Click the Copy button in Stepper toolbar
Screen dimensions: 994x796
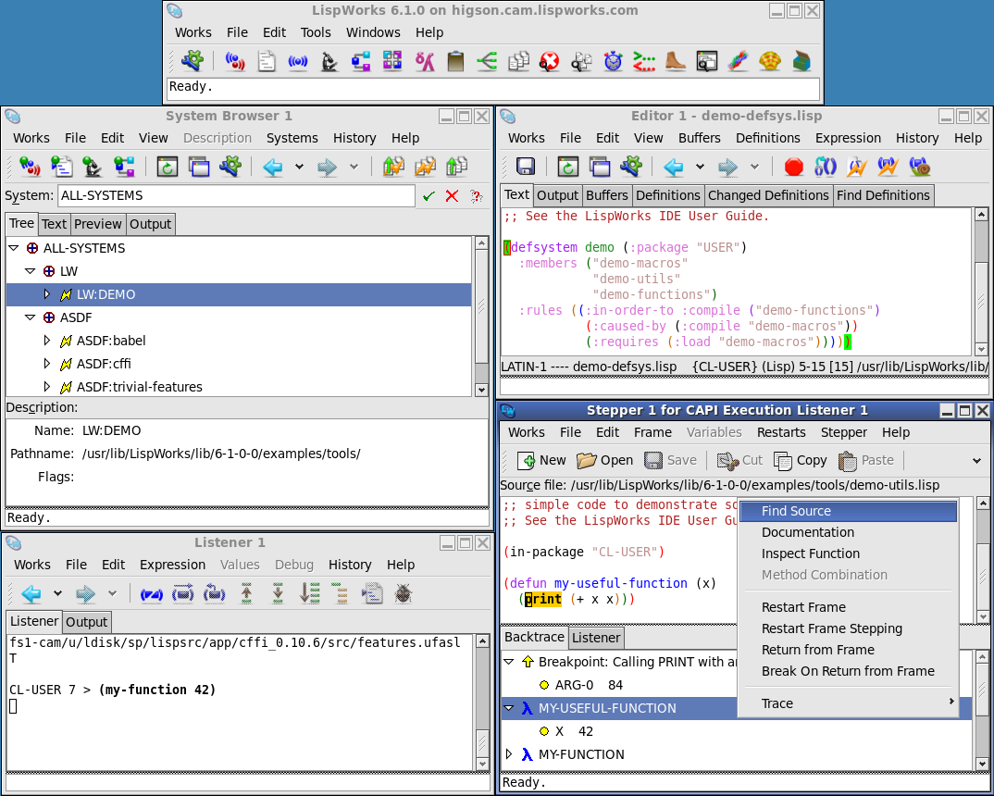coord(801,460)
